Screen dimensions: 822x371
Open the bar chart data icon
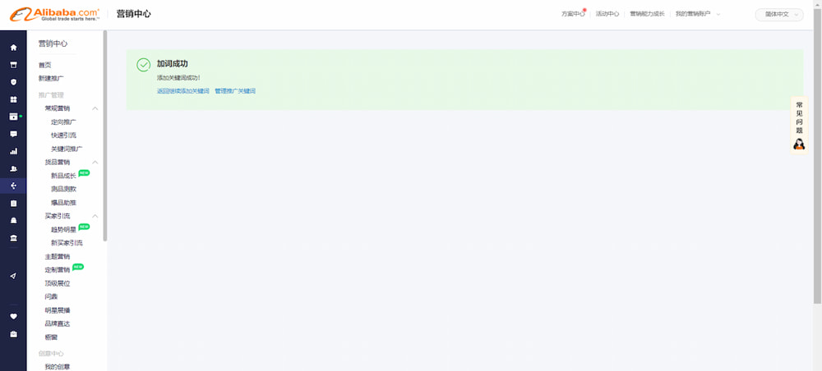[13, 151]
